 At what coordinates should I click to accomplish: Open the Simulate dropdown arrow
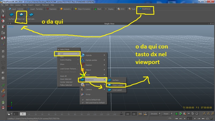pyautogui.click(x=160, y=114)
